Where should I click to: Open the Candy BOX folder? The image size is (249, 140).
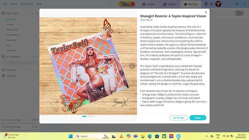coord(12,40)
